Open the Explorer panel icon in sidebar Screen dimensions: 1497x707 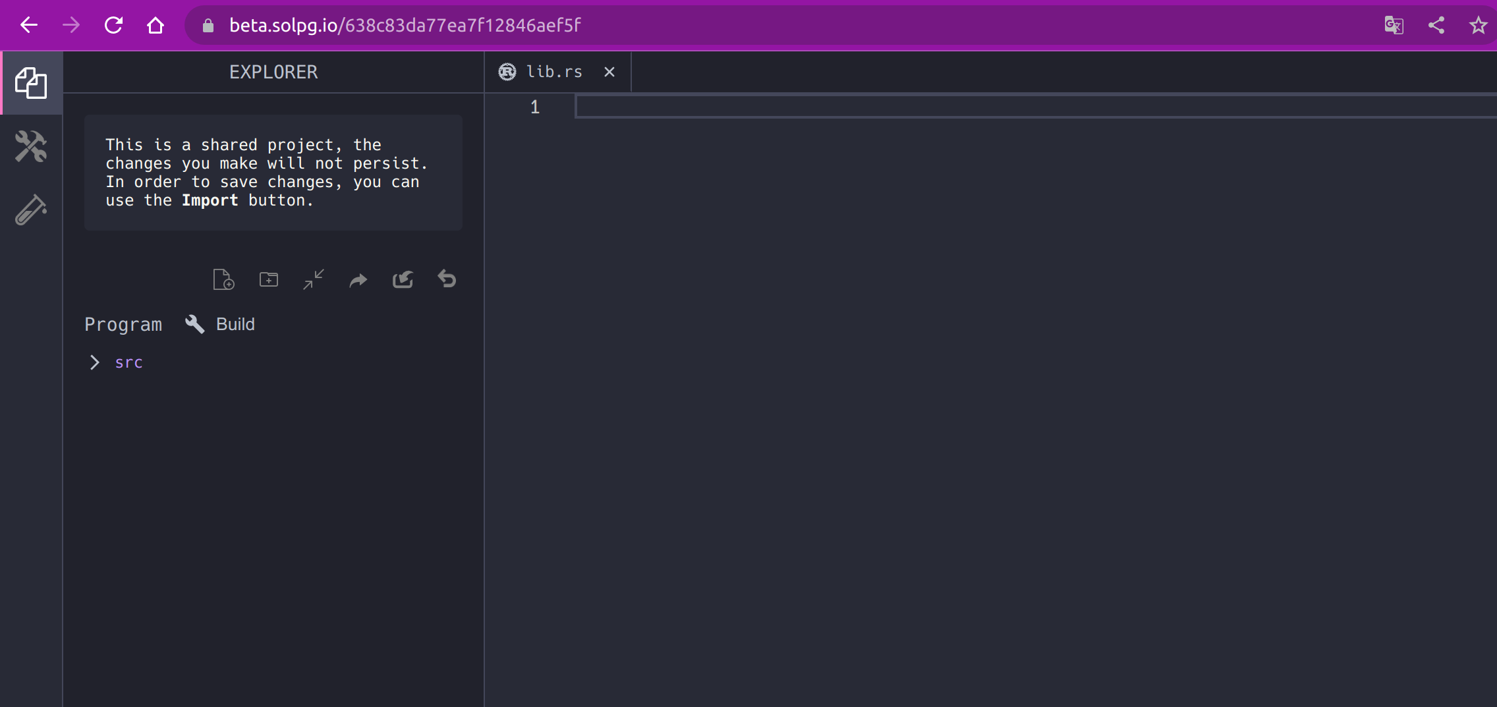click(x=31, y=83)
